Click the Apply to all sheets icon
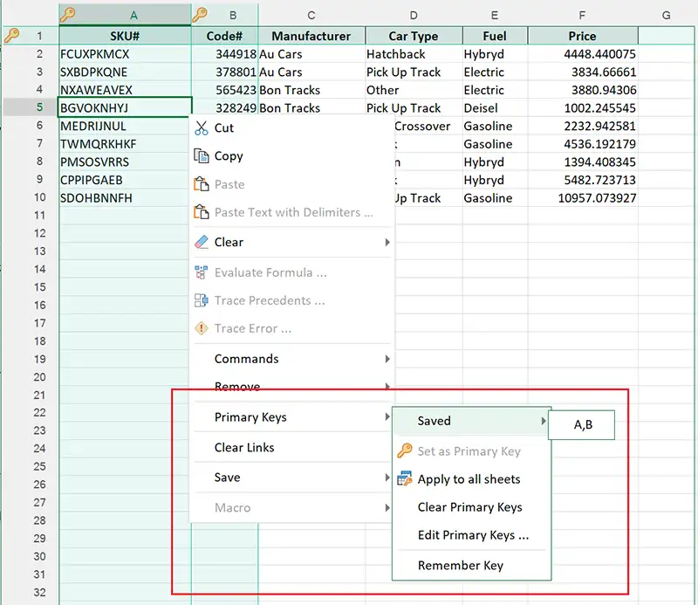The width and height of the screenshot is (698, 605). pos(404,478)
